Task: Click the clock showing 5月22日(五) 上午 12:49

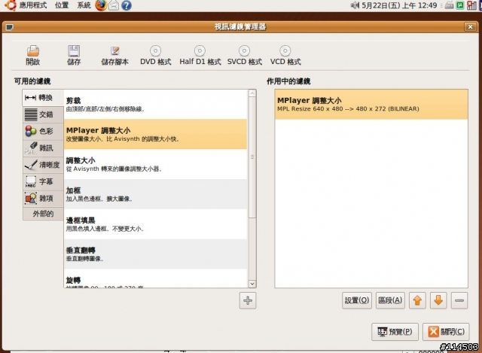Action: pos(399,5)
